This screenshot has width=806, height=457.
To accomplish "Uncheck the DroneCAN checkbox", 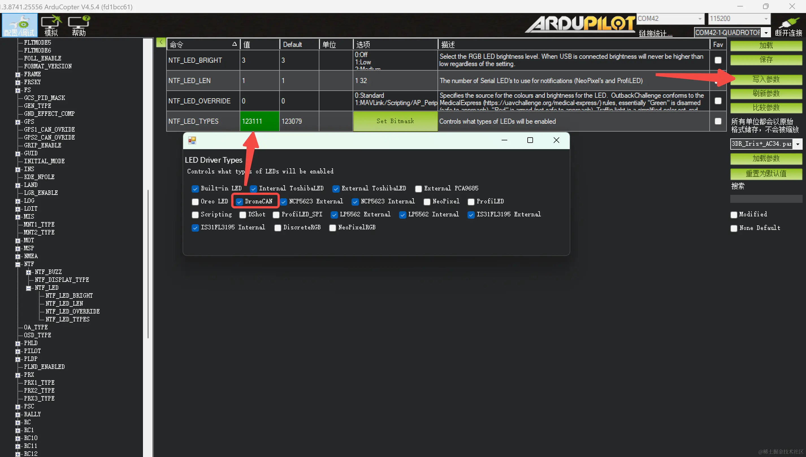I will pos(239,201).
